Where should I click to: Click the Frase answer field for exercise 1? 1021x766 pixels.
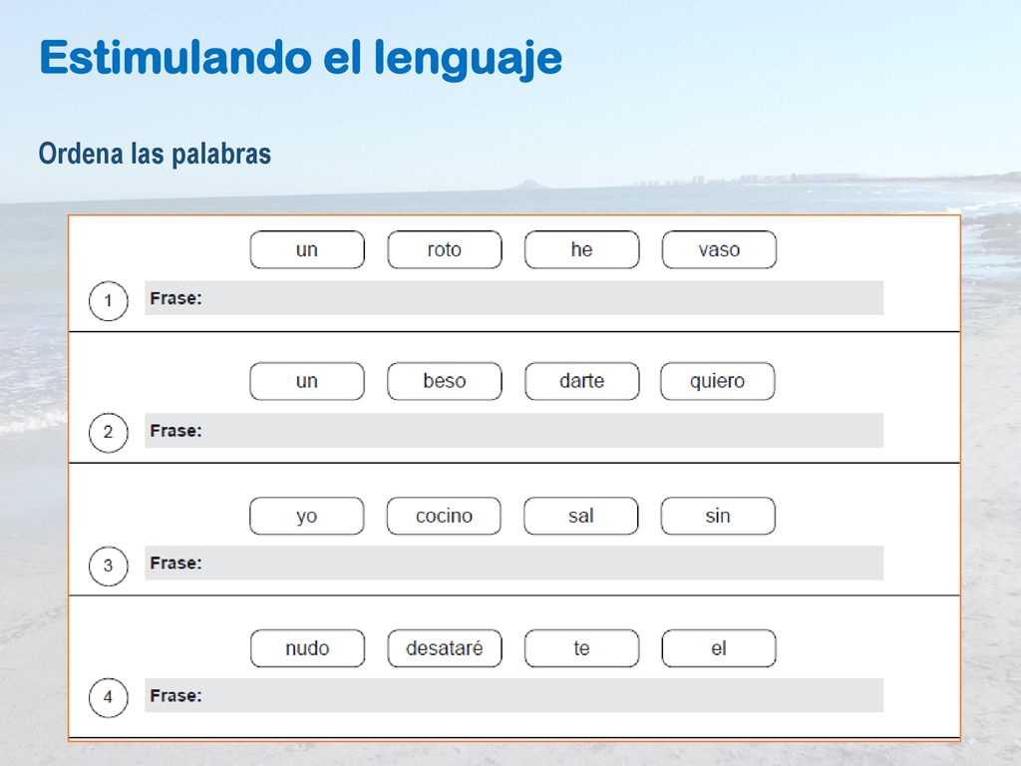(x=513, y=298)
